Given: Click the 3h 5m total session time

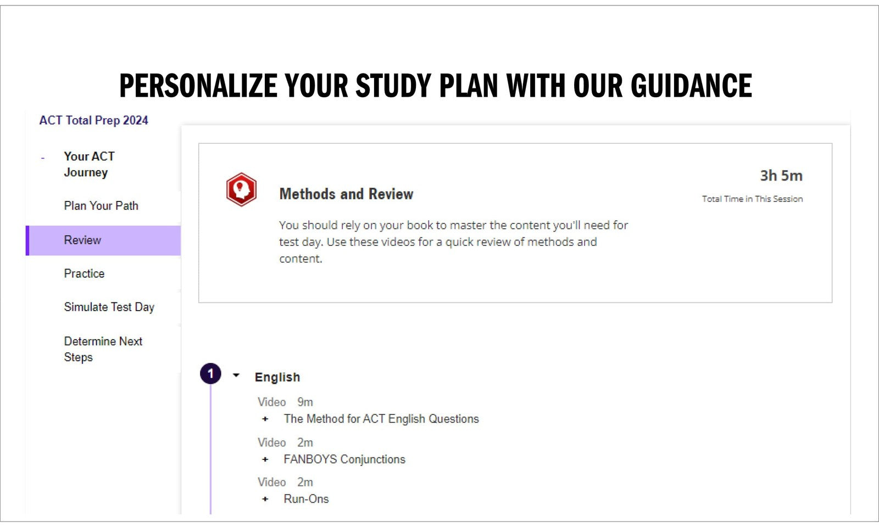Looking at the screenshot, I should (781, 176).
